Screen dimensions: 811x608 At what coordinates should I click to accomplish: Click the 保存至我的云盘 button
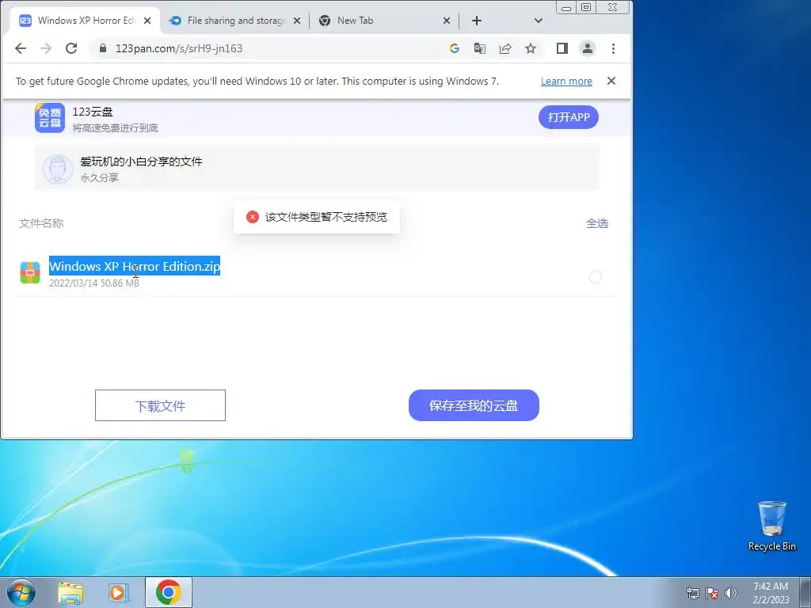click(x=474, y=405)
